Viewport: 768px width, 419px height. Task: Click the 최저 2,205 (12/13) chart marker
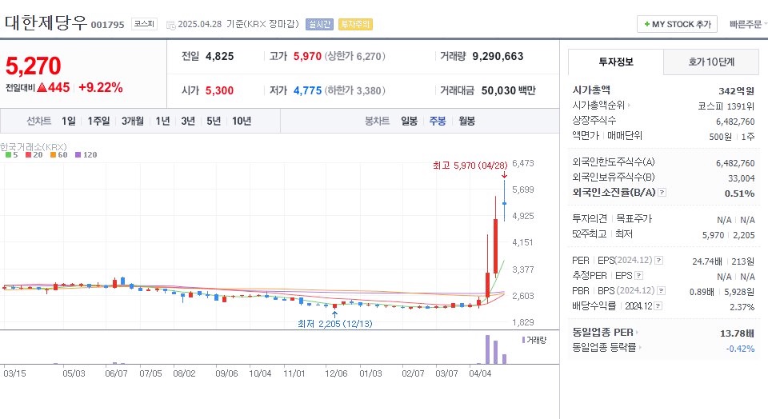(335, 324)
